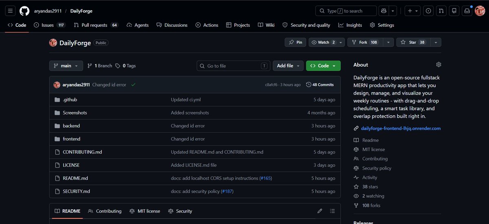
Task: Open the Discussions tab
Action: click(172, 25)
